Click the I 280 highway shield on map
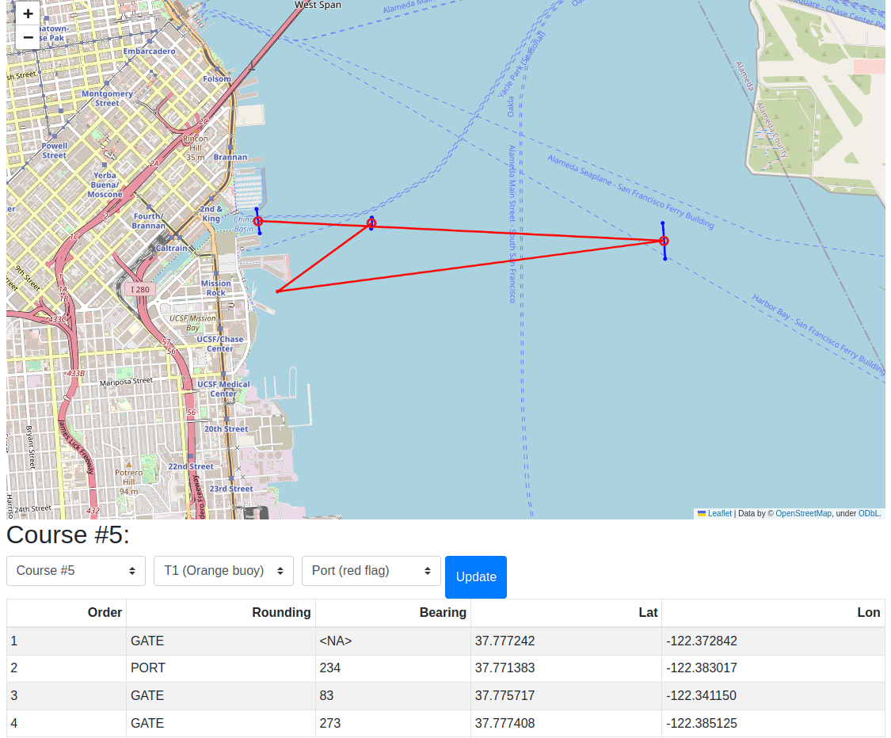The image size is (891, 738). [139, 290]
